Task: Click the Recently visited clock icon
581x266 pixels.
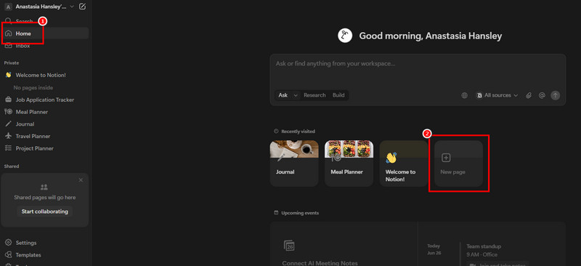Action: click(276, 131)
